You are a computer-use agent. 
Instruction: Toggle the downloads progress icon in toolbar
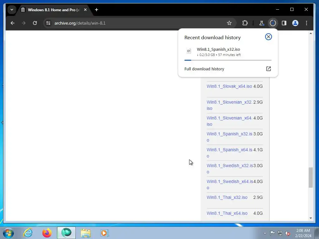273,23
